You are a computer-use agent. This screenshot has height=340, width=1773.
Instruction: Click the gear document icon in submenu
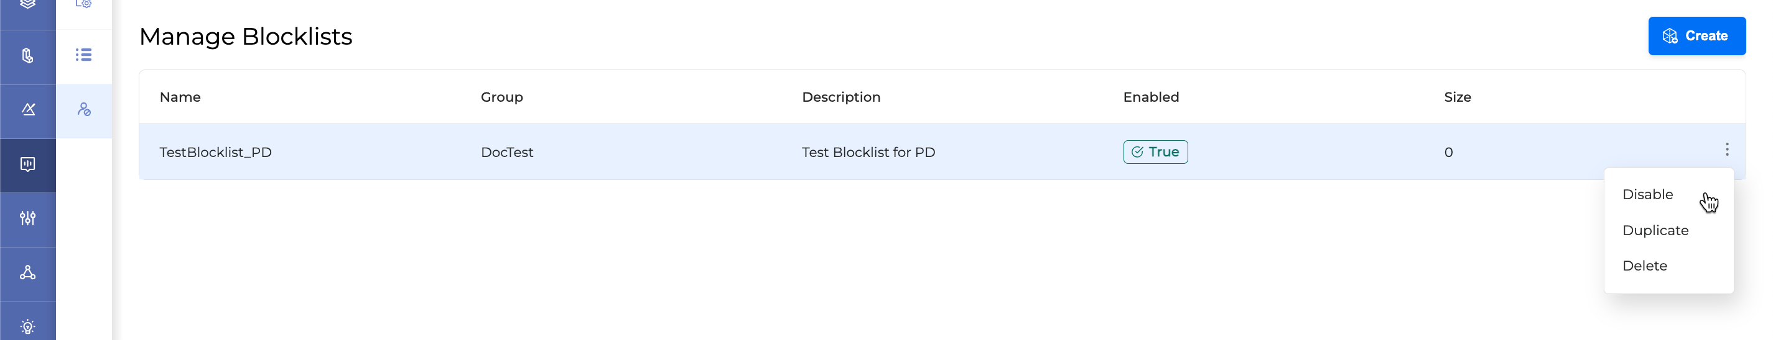click(83, 4)
